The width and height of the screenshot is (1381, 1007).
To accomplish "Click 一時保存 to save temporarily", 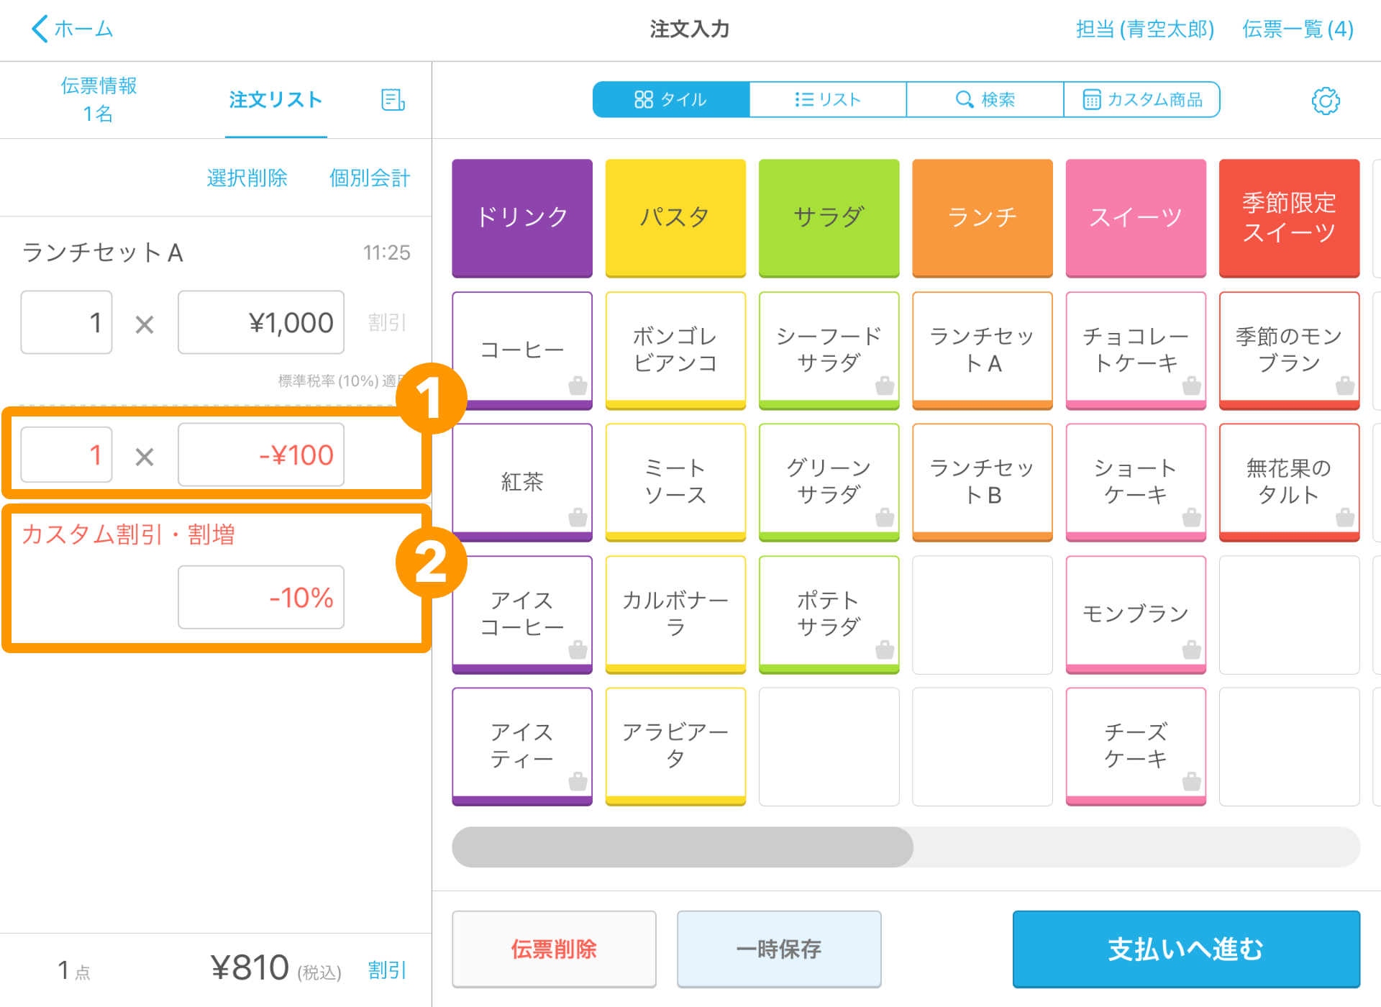I will tap(779, 949).
